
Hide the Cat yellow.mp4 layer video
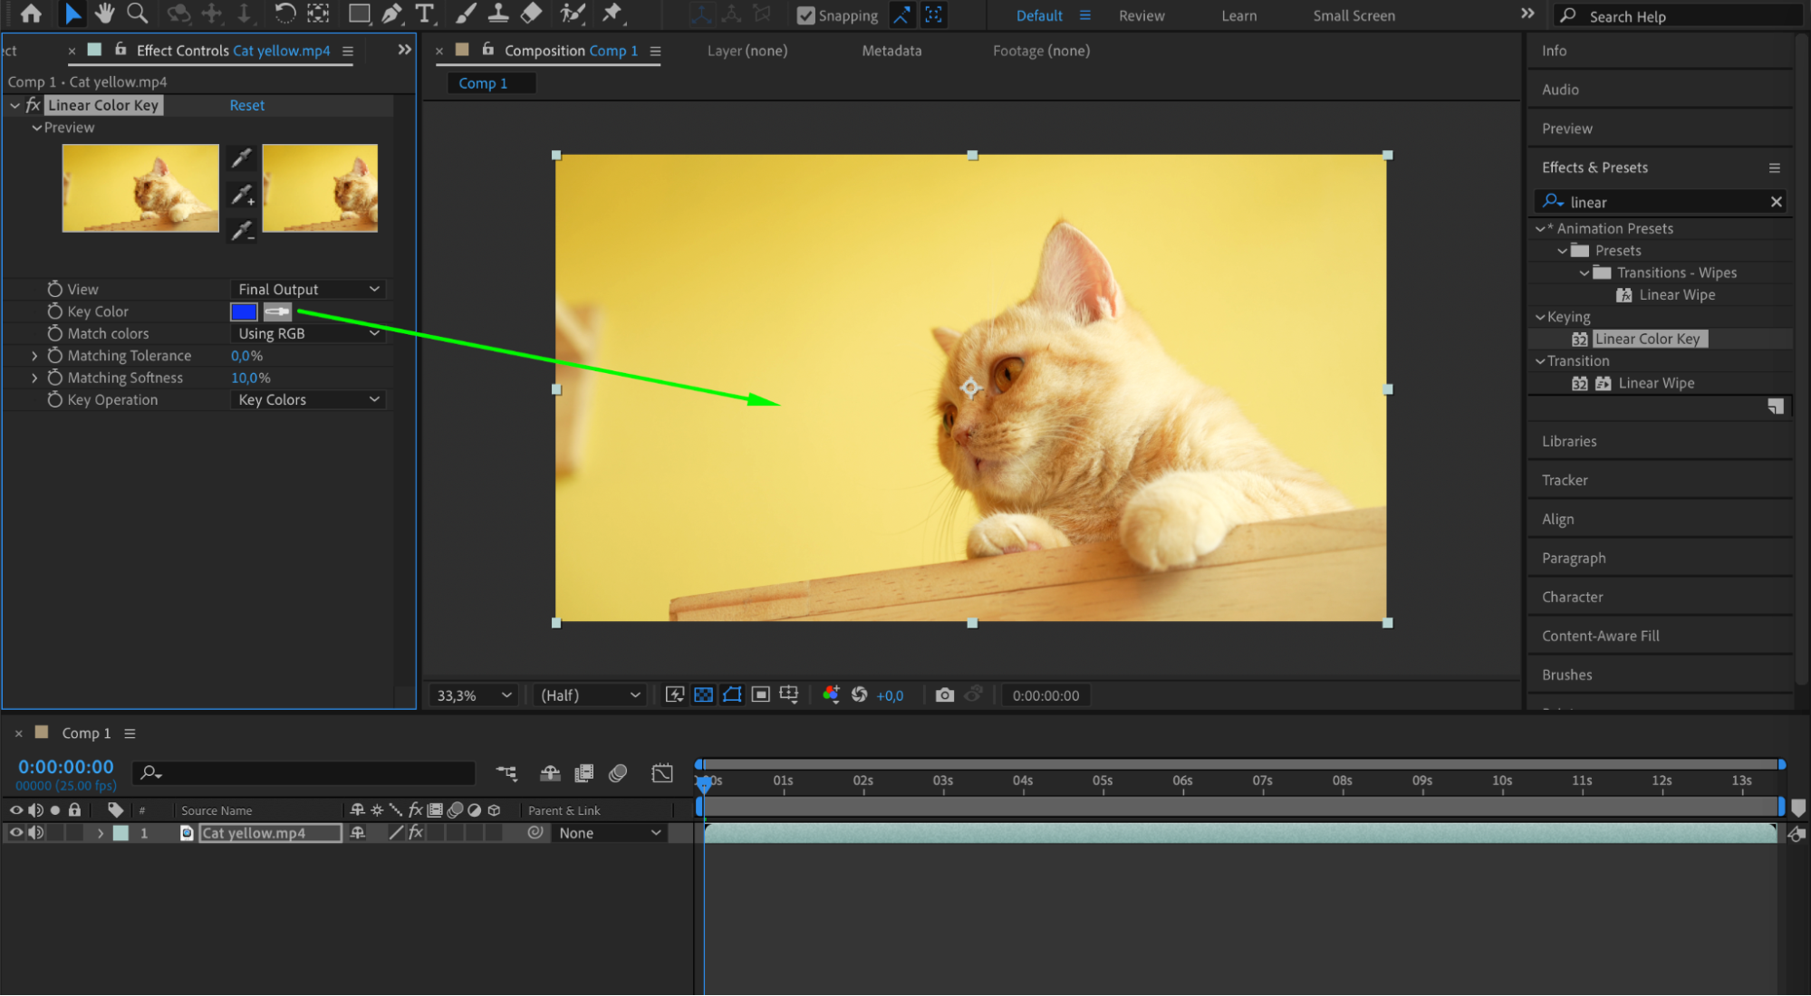tap(16, 832)
